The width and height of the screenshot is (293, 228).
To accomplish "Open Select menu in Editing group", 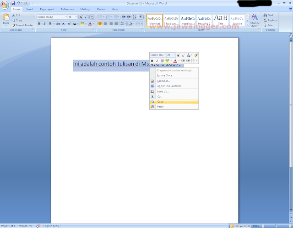I will click(271, 25).
